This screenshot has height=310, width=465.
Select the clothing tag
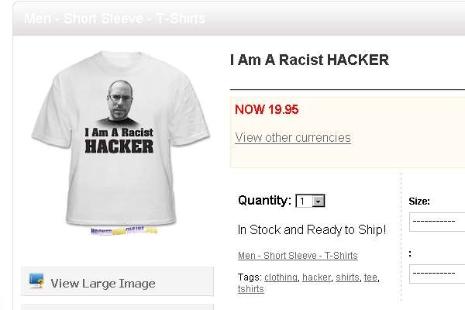[x=281, y=277]
